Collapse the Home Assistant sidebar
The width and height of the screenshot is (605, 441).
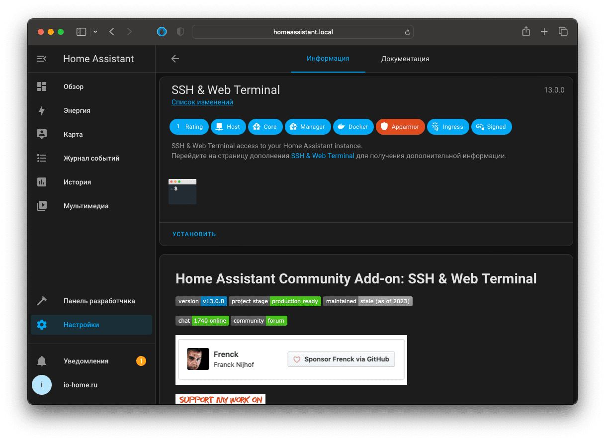42,58
